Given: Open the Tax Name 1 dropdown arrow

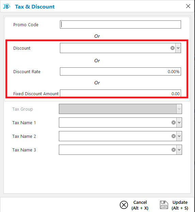Looking at the screenshot, I should coord(179,123).
